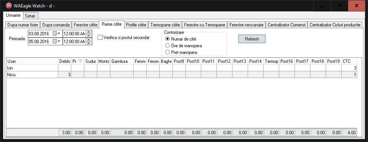Viewport: 368px width, 142px height.
Task: Click Nicu's Debita cell value 3
Action: pyautogui.click(x=65, y=74)
